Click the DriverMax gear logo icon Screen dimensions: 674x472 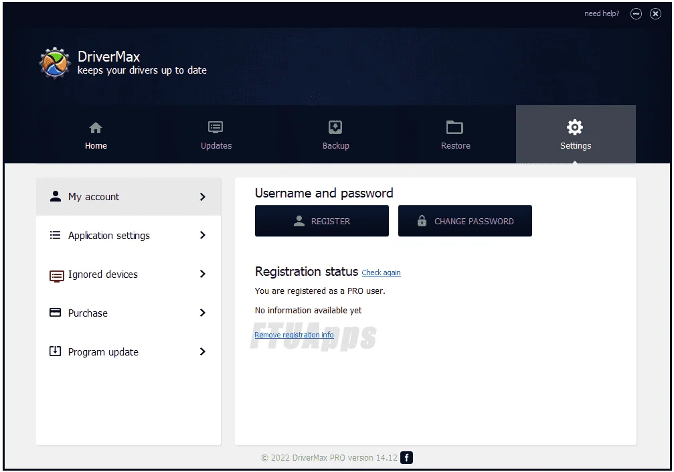pos(55,63)
